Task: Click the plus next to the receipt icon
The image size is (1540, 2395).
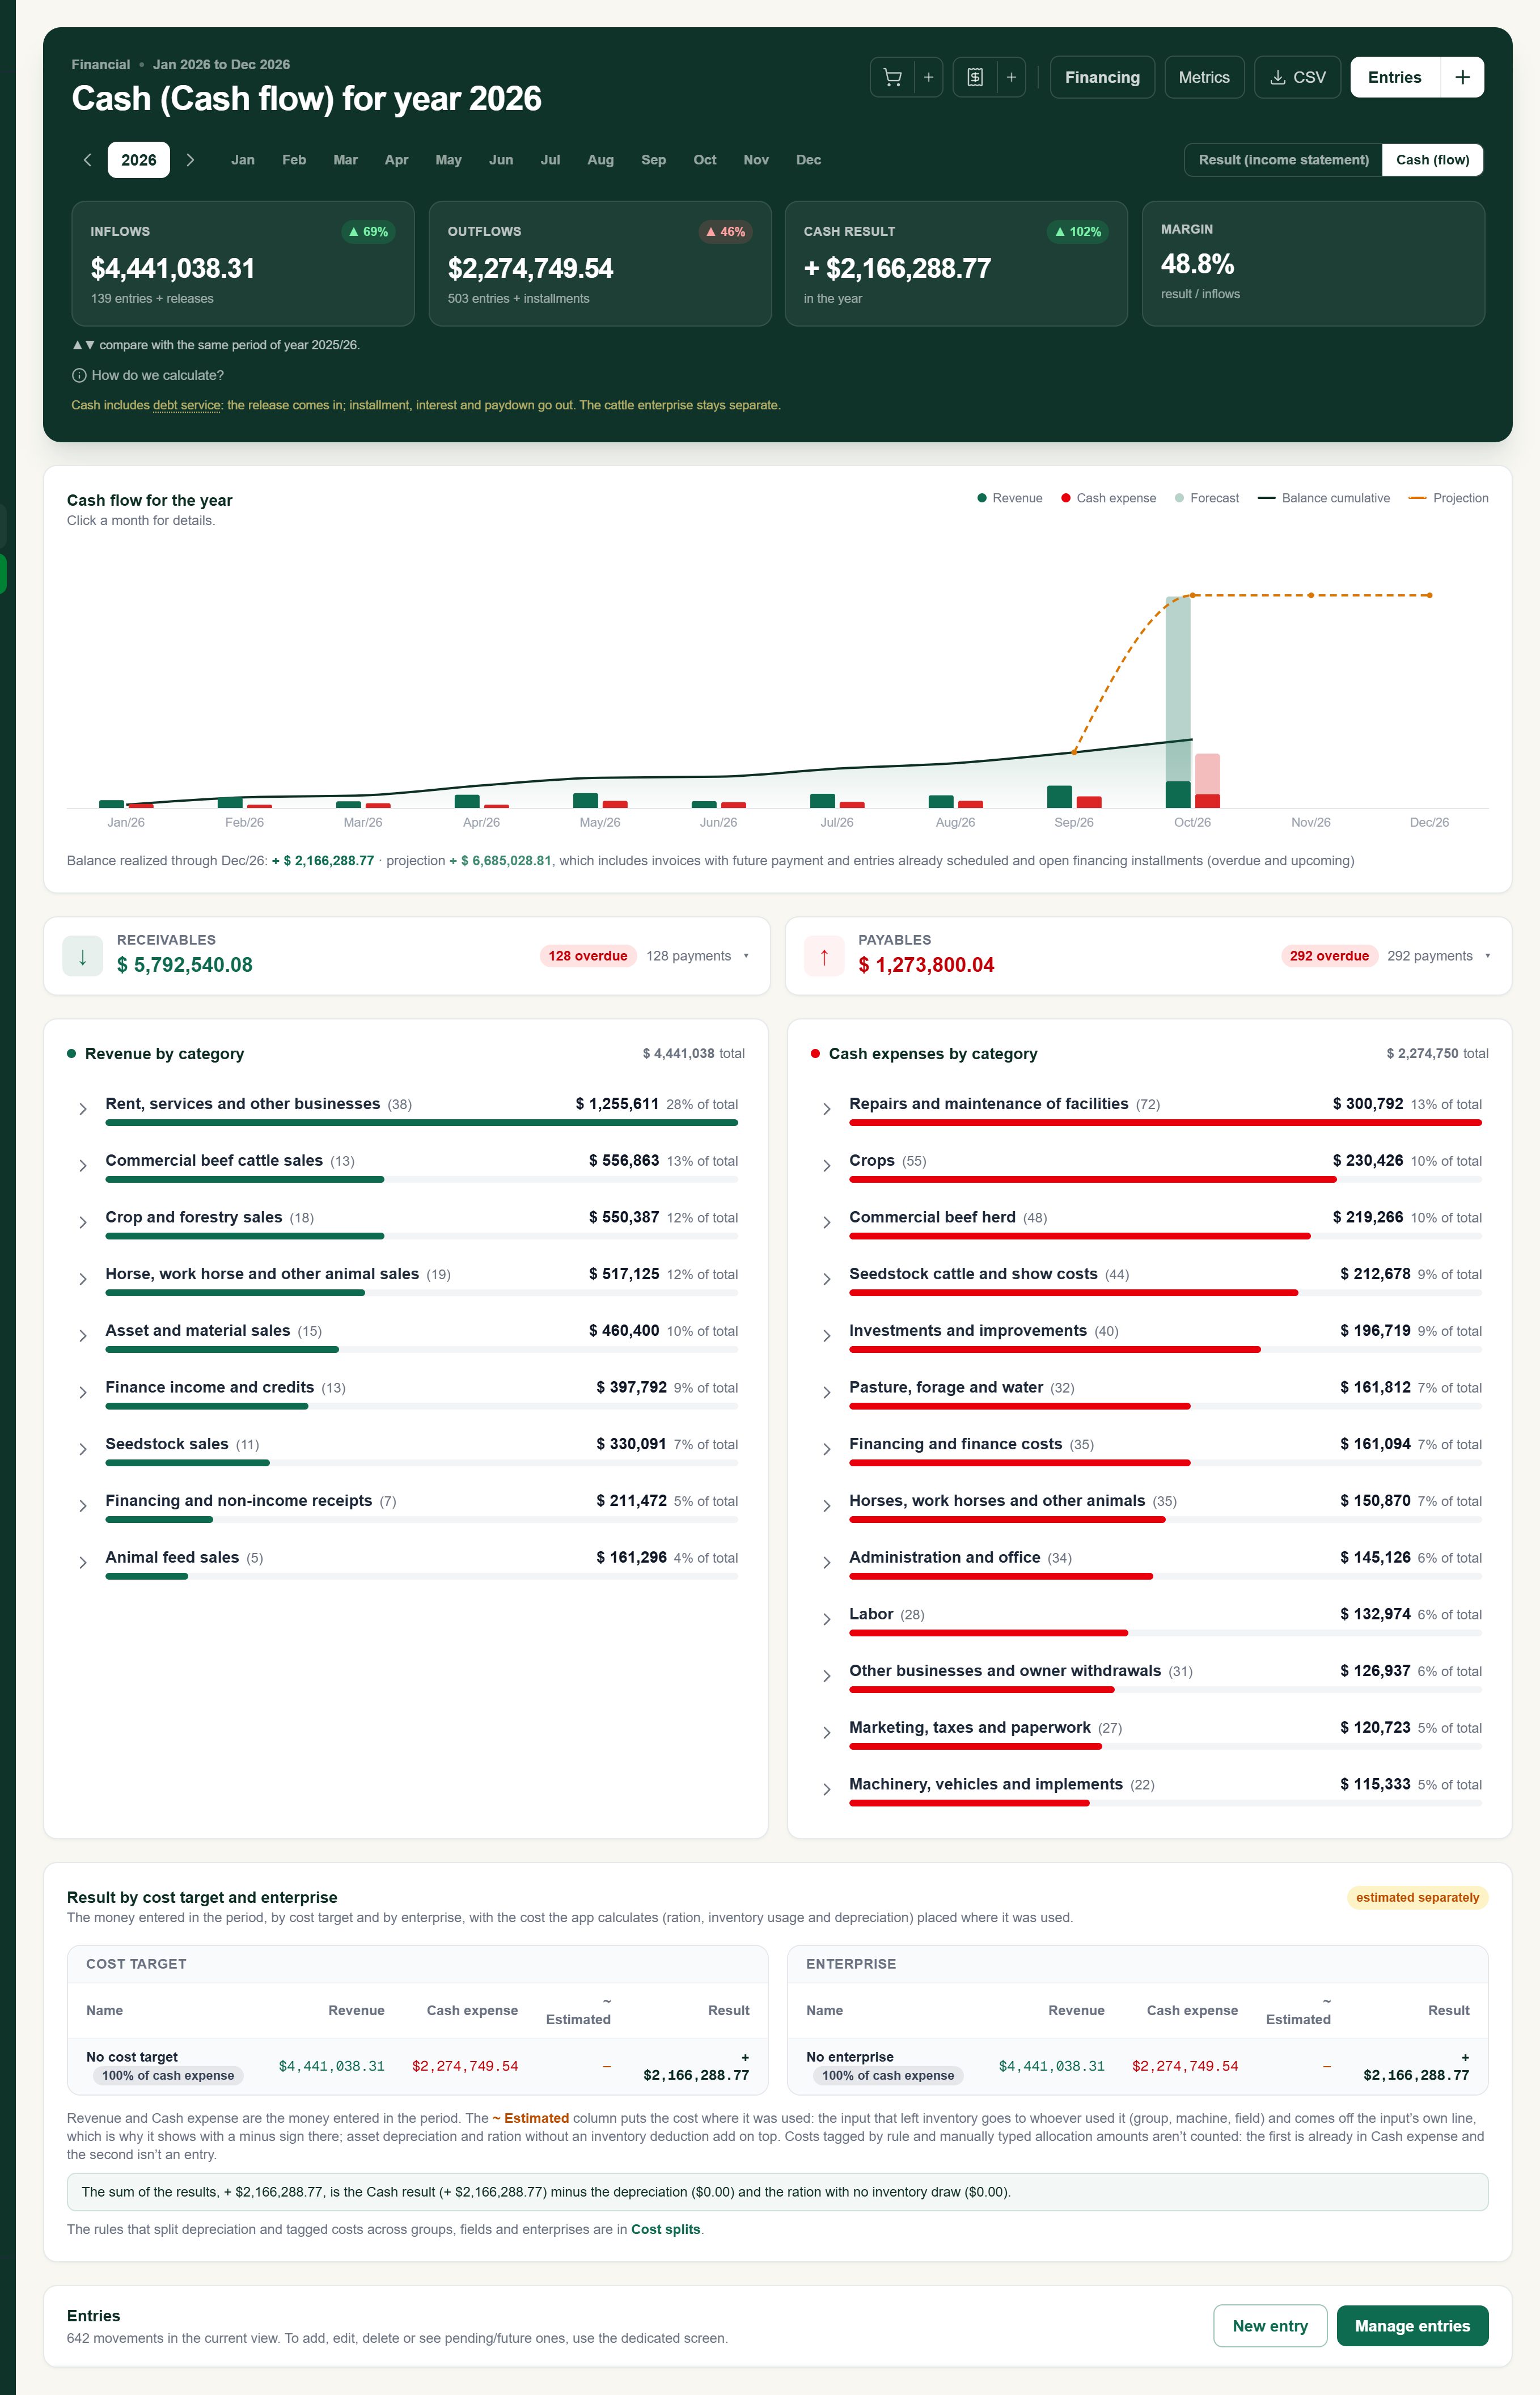Action: pos(1011,77)
